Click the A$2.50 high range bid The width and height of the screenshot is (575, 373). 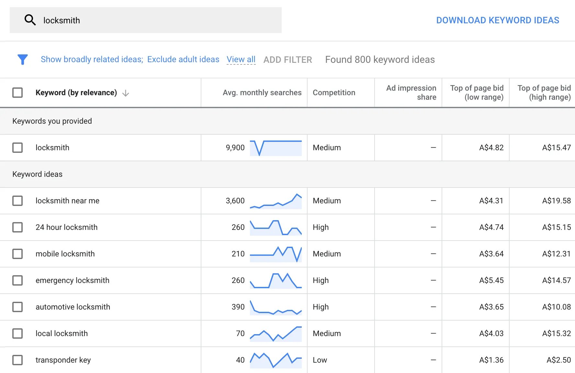coord(559,360)
